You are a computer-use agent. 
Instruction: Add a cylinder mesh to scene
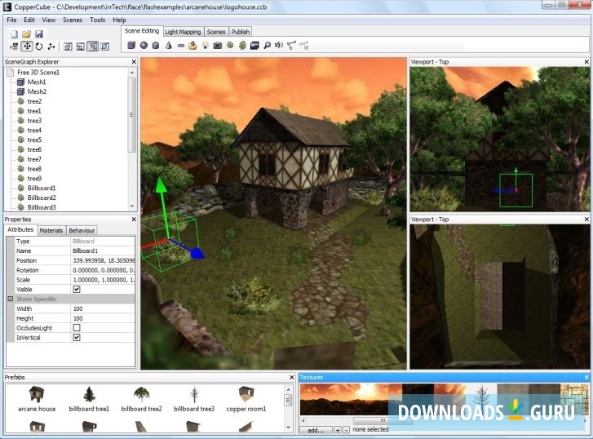[x=156, y=46]
